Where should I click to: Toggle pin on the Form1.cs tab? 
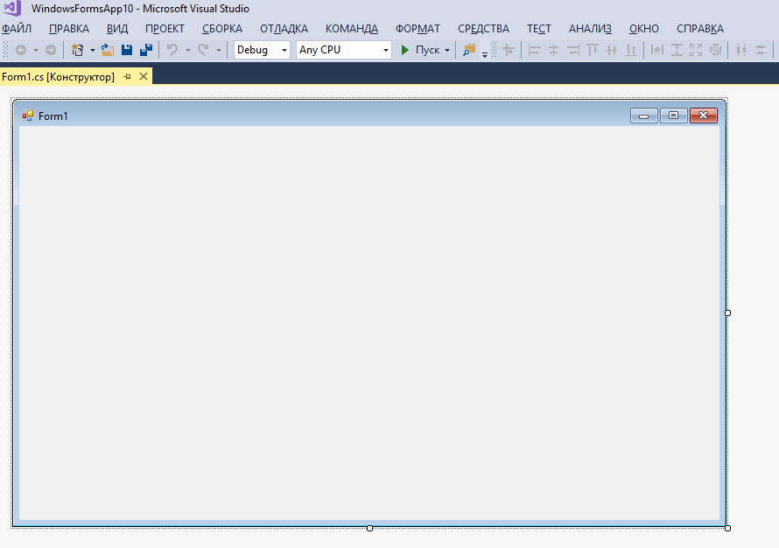pos(127,77)
